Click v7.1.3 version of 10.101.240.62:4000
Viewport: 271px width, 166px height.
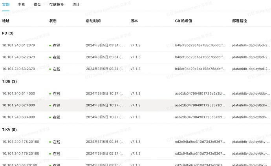(x=135, y=105)
